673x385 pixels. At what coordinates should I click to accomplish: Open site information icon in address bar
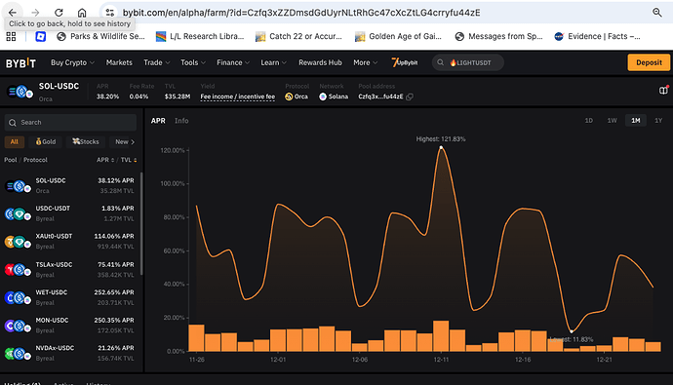pos(110,13)
